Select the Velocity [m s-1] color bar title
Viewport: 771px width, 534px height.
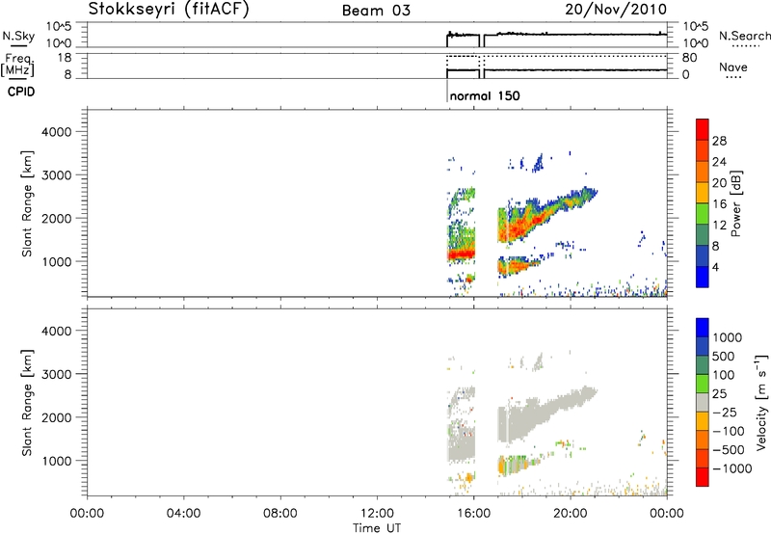tap(761, 402)
